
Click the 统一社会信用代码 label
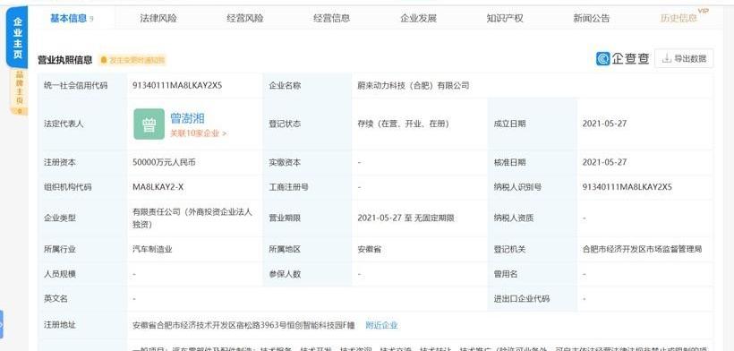coord(75,86)
